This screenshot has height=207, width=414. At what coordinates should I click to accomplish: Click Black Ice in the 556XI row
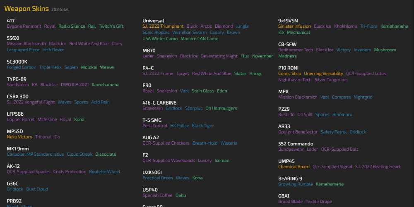click(x=58, y=44)
